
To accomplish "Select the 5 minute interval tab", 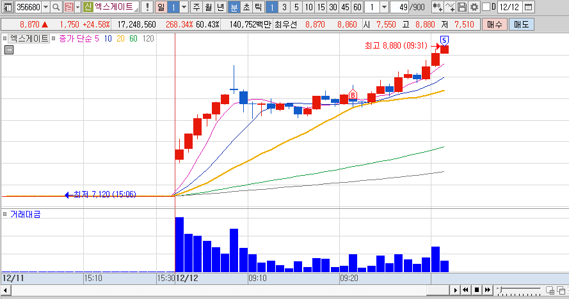I will tap(296, 7).
